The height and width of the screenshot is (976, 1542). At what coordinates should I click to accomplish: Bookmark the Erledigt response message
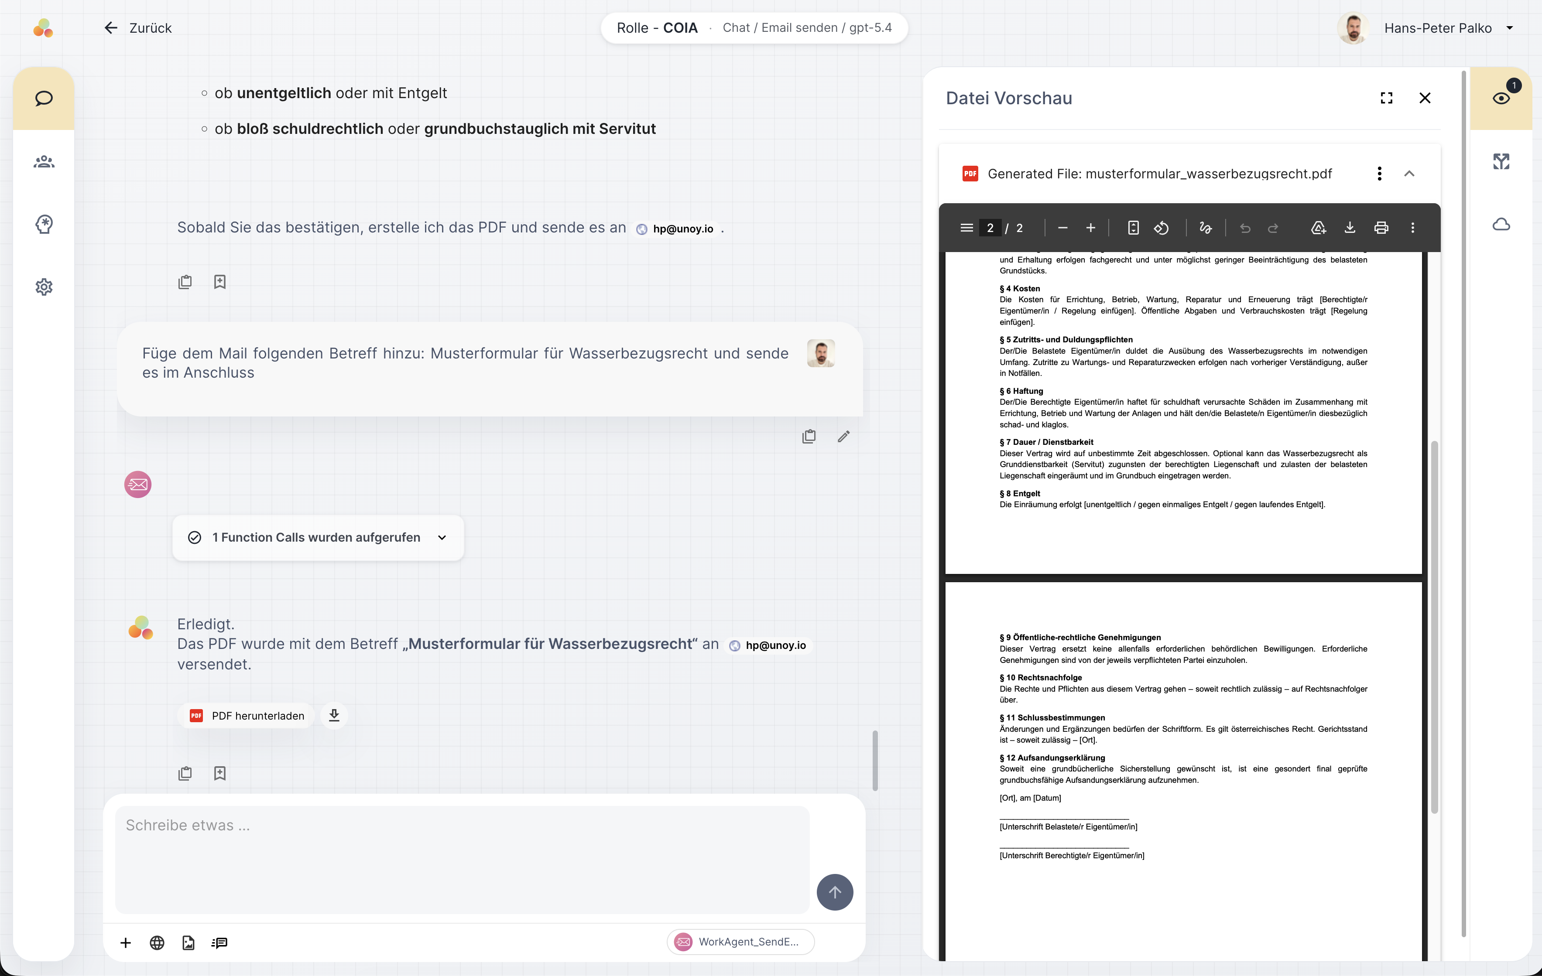[x=219, y=773]
